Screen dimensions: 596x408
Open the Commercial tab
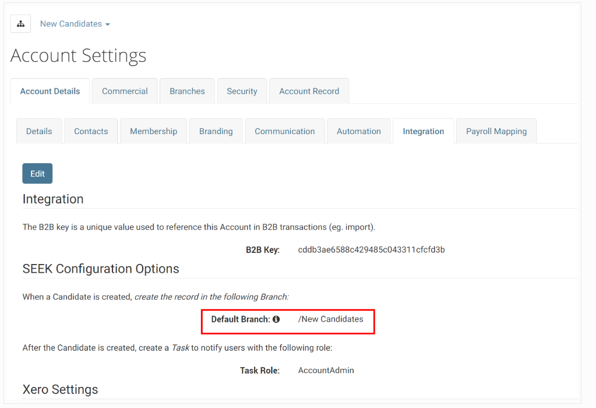pos(125,91)
